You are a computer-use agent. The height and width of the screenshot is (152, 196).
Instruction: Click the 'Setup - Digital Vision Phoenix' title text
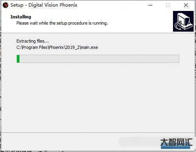pyautogui.click(x=44, y=5)
